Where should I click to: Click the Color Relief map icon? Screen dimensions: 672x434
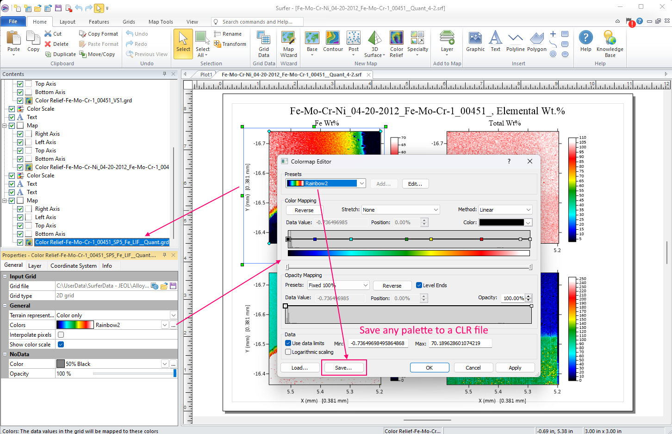pyautogui.click(x=396, y=44)
